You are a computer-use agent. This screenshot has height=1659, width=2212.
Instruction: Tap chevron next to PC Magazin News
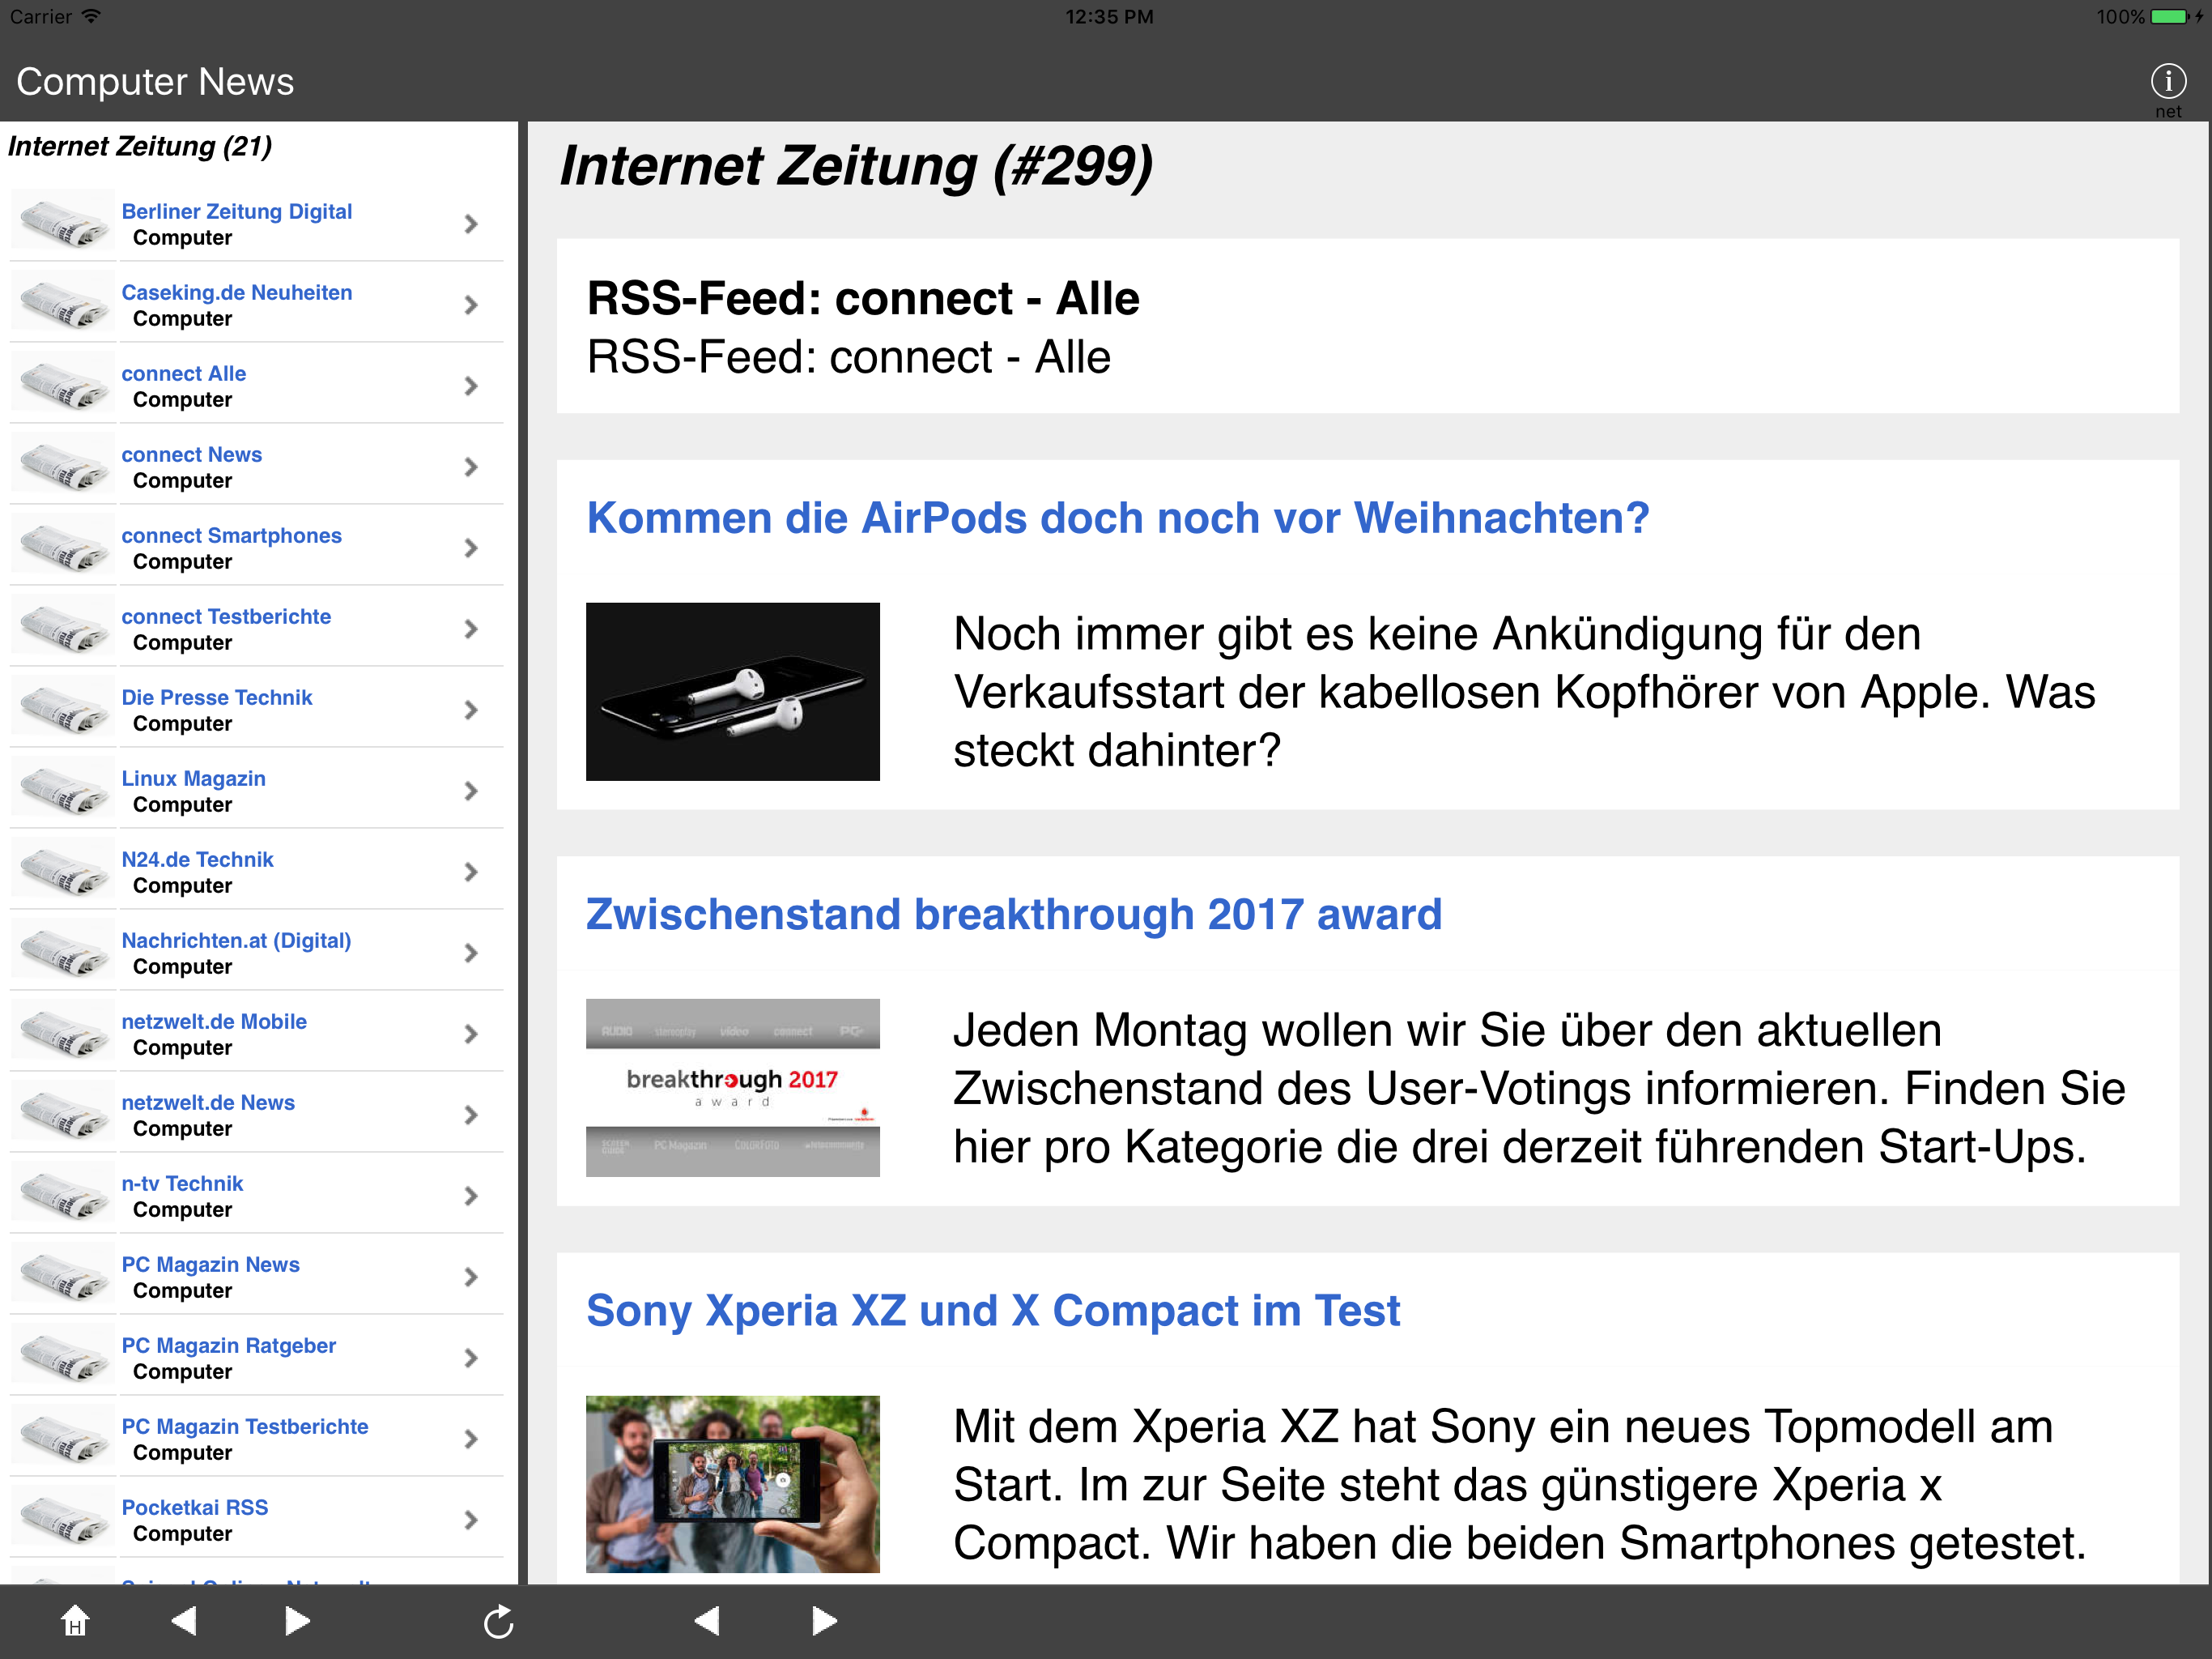[471, 1277]
